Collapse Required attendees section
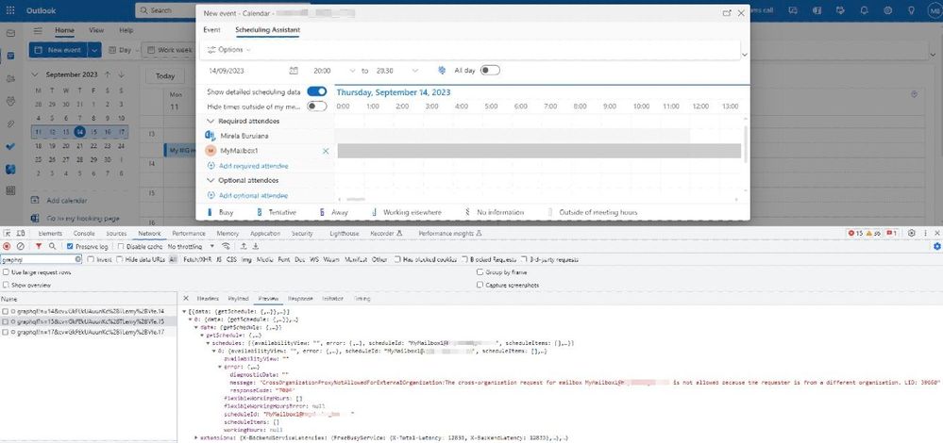 210,122
